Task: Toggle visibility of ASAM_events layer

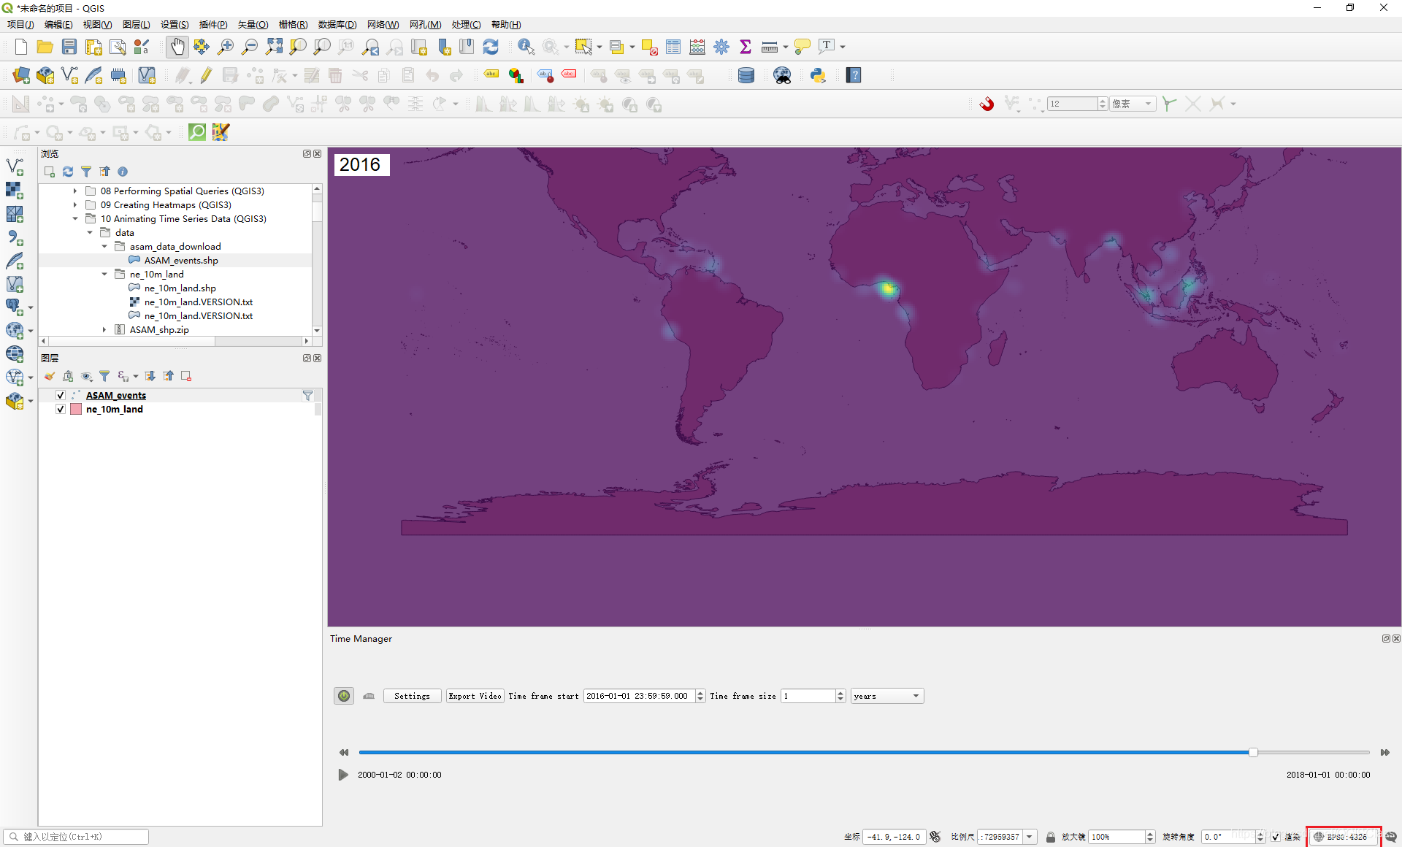Action: point(61,395)
